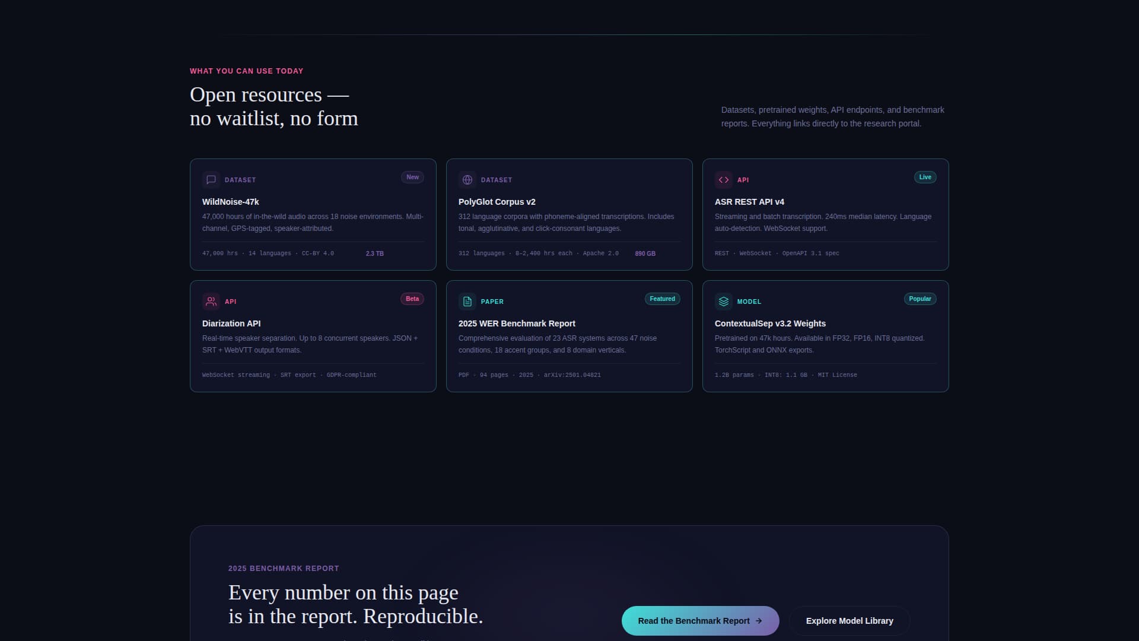The height and width of the screenshot is (641, 1139).
Task: Click the API label on Diarization API card
Action: [x=230, y=302]
